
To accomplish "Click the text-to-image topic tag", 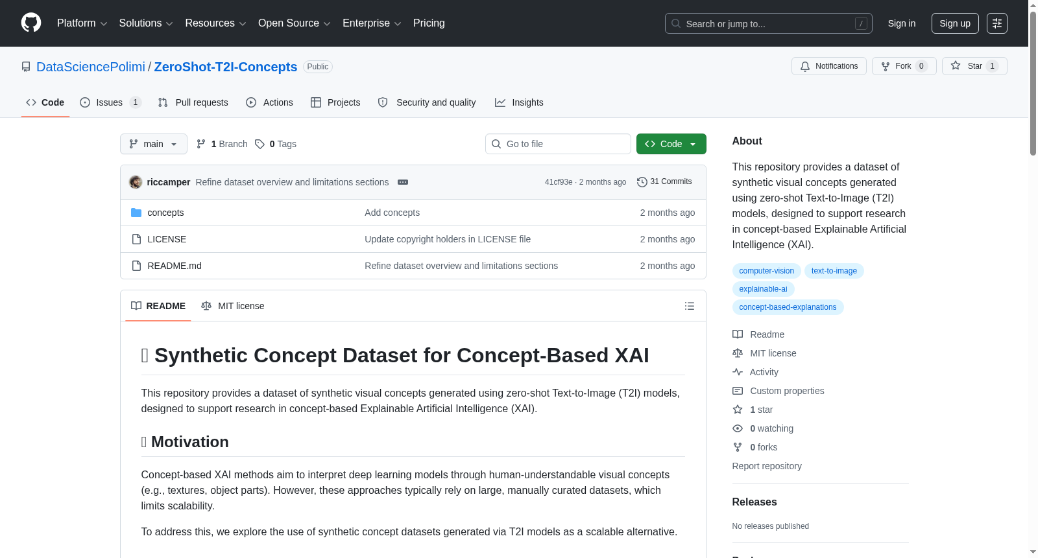I will click(x=834, y=271).
